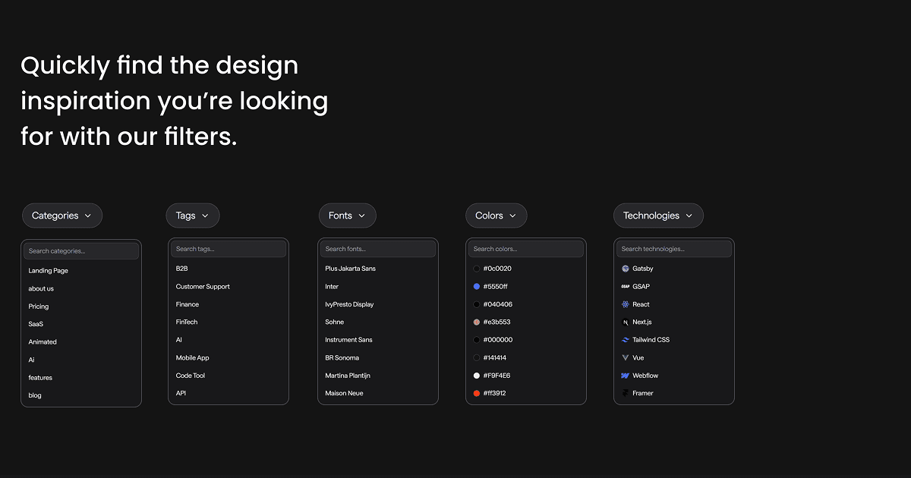Image resolution: width=911 pixels, height=478 pixels.
Task: Pick the Plus Jakarta Sans font
Action: pos(350,269)
